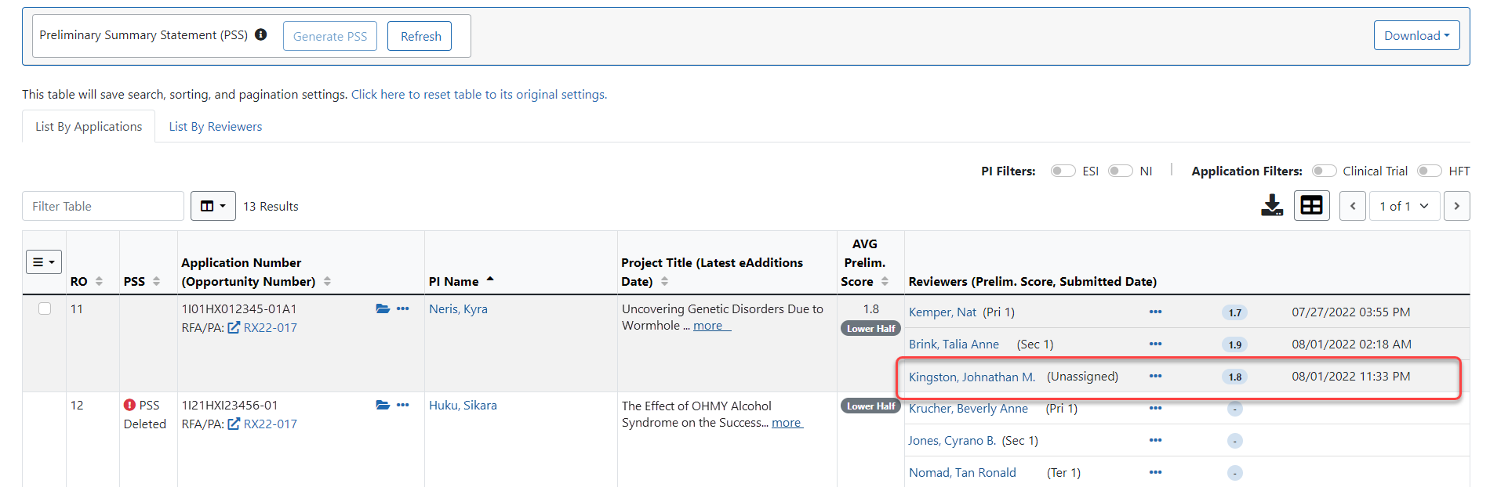The height and width of the screenshot is (487, 1490).
Task: Click the table download icon
Action: [x=1271, y=206]
